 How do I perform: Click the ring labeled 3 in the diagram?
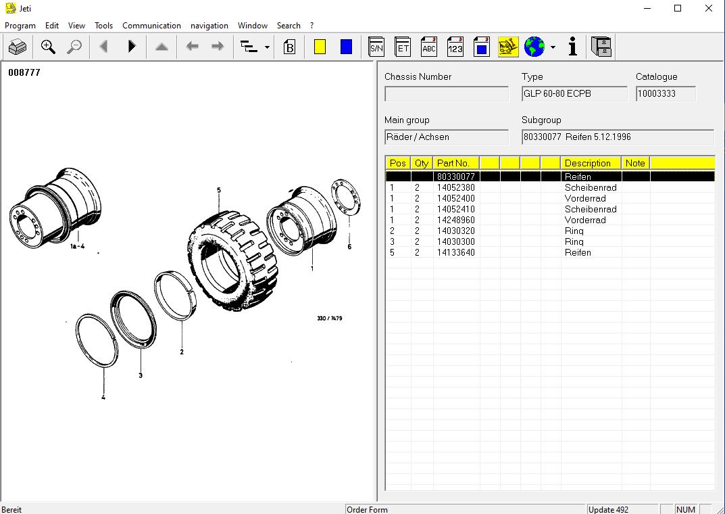click(133, 319)
